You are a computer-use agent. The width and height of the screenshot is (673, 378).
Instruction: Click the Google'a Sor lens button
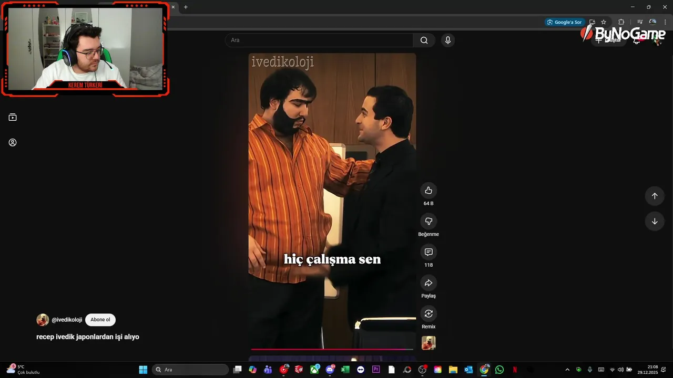click(x=564, y=22)
